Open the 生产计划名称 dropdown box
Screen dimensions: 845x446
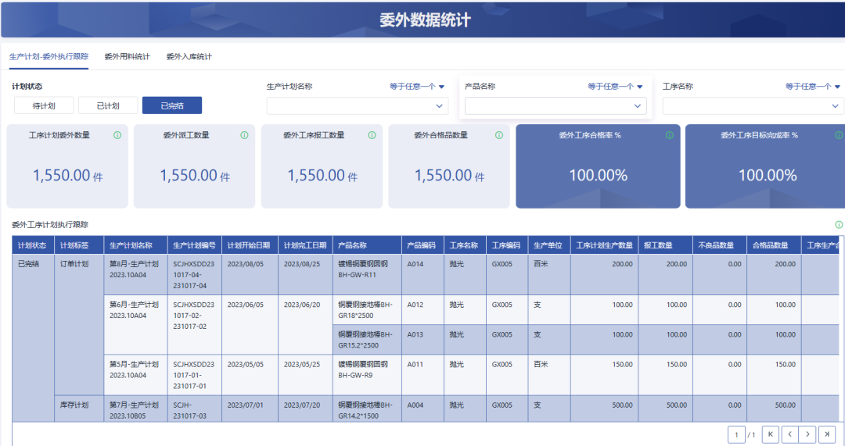pyautogui.click(x=358, y=105)
